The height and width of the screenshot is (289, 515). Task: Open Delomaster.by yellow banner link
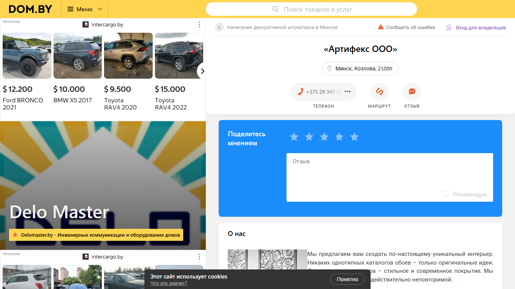pyautogui.click(x=96, y=235)
